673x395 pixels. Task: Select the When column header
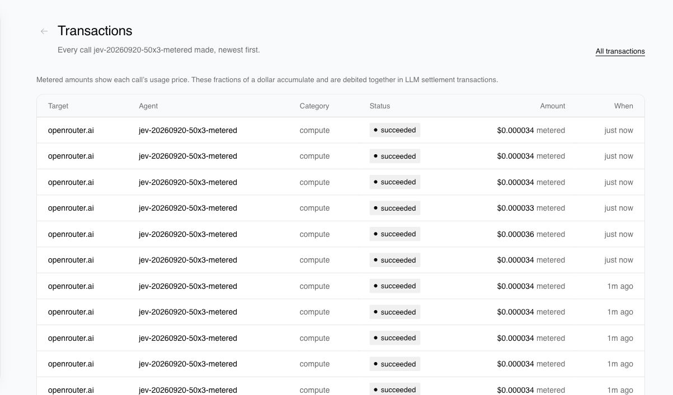pos(624,106)
